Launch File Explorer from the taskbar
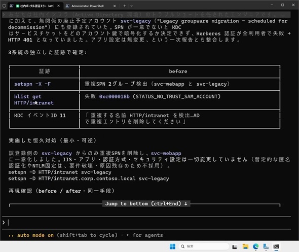The width and height of the screenshot is (299, 252). click(245, 246)
